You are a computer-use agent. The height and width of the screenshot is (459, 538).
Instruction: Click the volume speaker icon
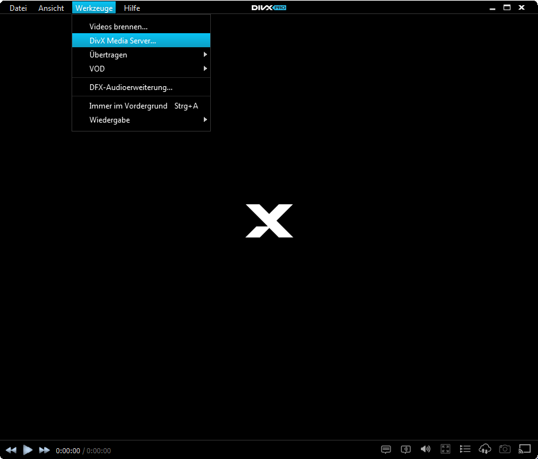pos(426,449)
